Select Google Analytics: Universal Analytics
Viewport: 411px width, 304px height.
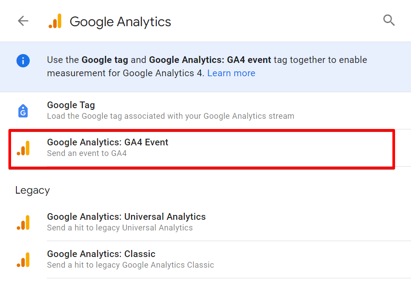pos(126,217)
